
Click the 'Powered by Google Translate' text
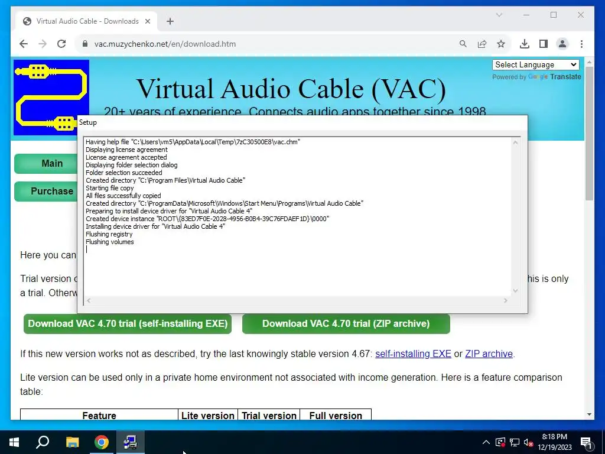click(536, 77)
